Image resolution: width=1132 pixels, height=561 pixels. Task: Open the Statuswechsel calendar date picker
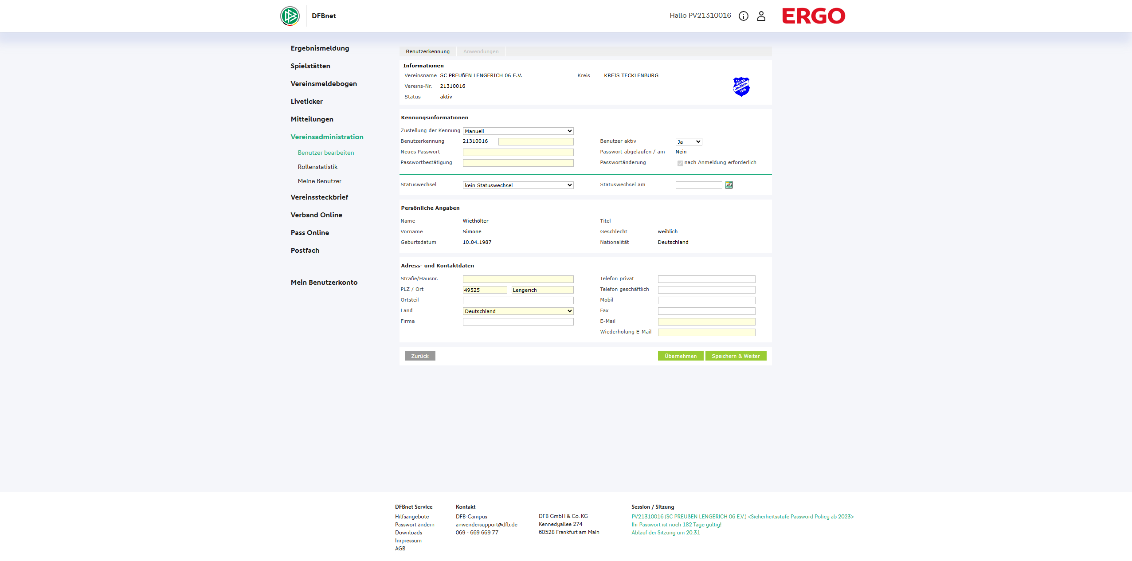pyautogui.click(x=729, y=185)
